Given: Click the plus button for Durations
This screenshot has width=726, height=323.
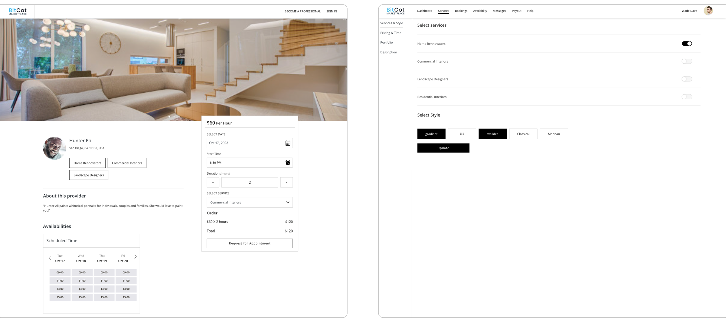Looking at the screenshot, I should [x=213, y=182].
